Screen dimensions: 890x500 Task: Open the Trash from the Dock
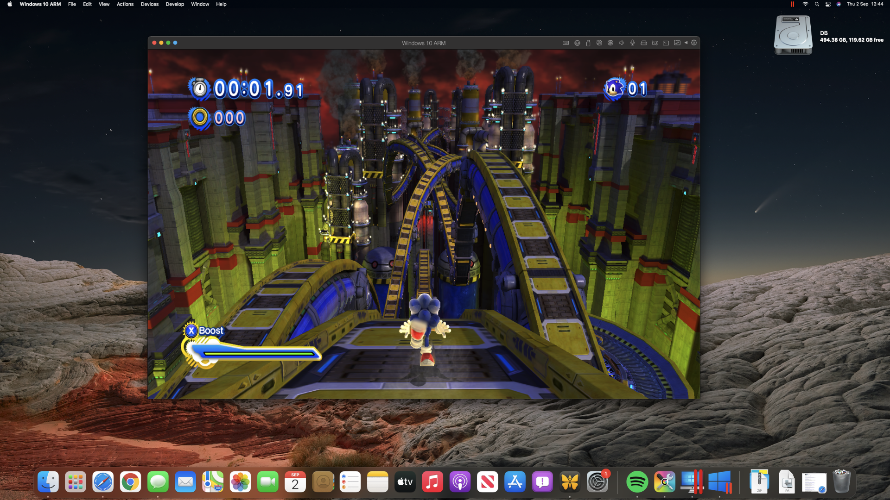pyautogui.click(x=842, y=482)
